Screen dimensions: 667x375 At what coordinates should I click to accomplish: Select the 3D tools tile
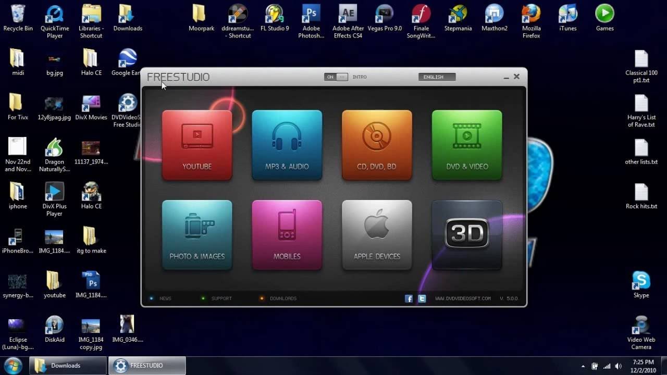coord(467,235)
